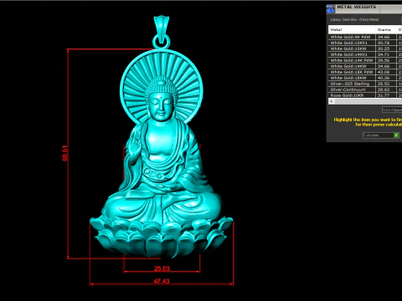402x301 pixels.
Task: Click the vertical height dimension label
Action: [64, 153]
